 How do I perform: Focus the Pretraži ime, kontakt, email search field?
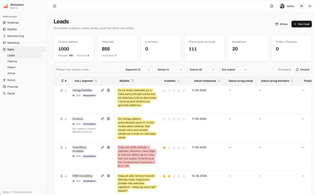tap(87, 70)
